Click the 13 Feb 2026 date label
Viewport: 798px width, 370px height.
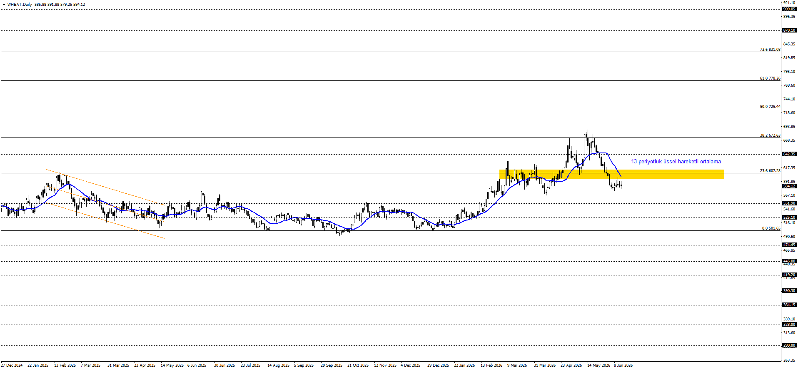click(491, 365)
